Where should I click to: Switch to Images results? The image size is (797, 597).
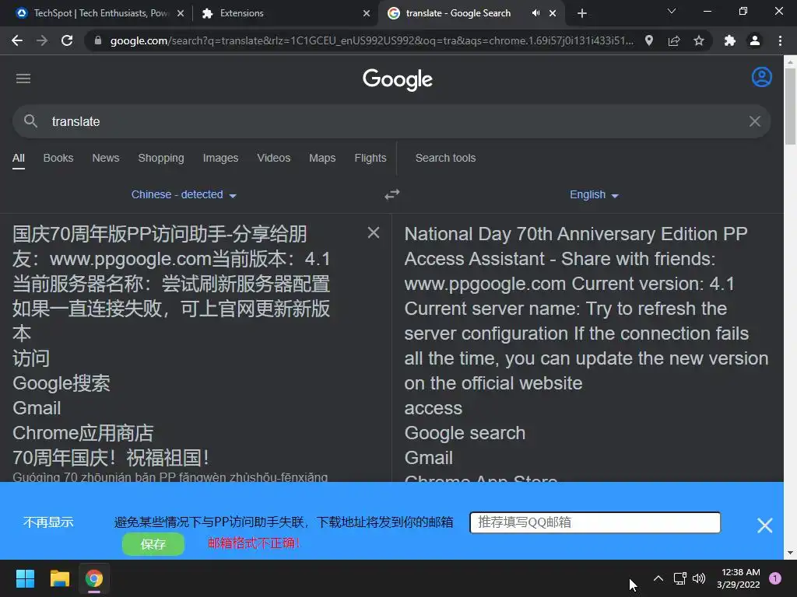(220, 158)
